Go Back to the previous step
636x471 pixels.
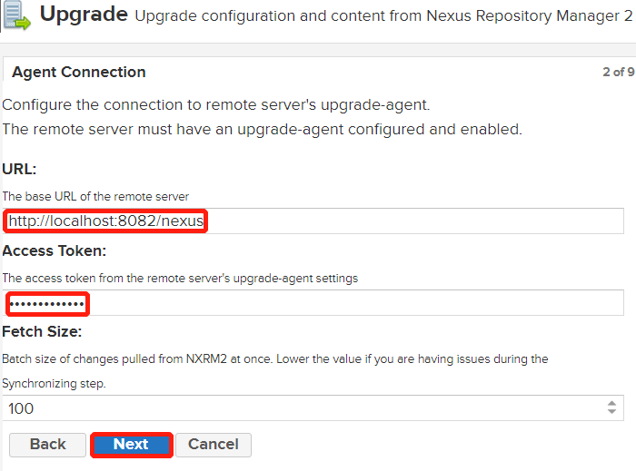(47, 445)
